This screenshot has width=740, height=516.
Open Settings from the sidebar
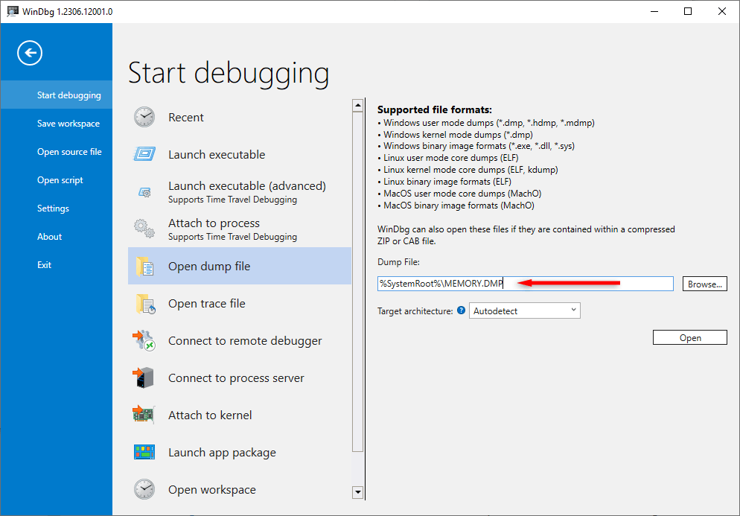[53, 208]
